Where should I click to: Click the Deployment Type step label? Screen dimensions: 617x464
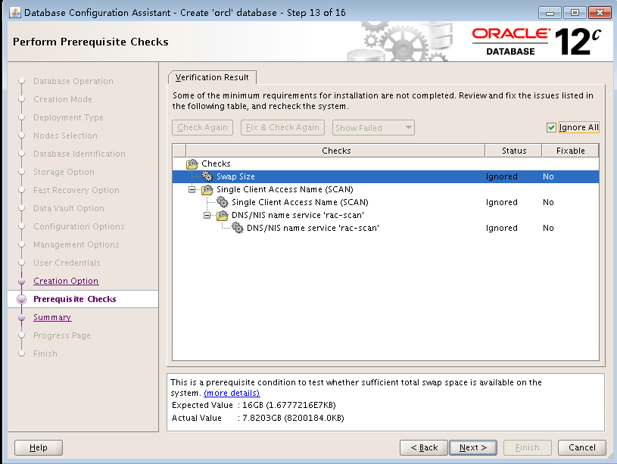(68, 117)
